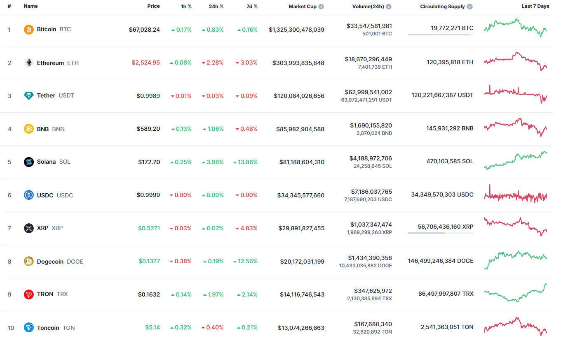561x343 pixels.
Task: Open the Toncoin name link
Action: coord(48,328)
